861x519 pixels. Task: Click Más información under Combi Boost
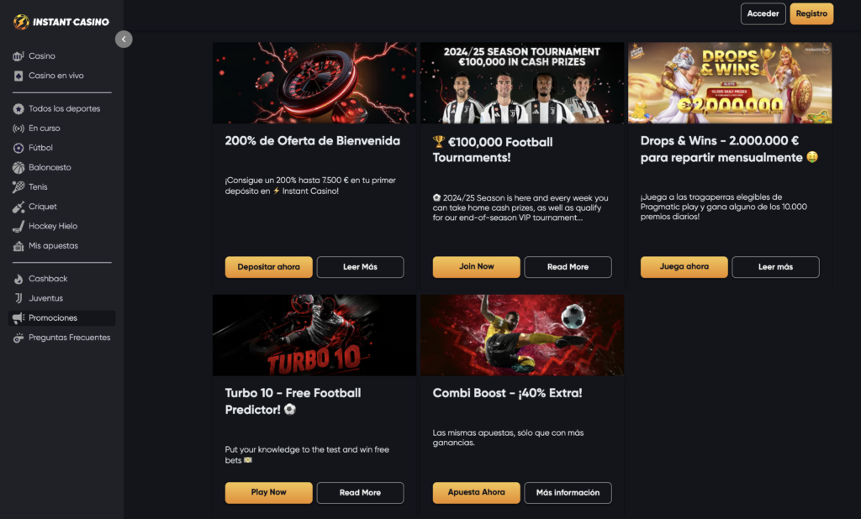[568, 493]
